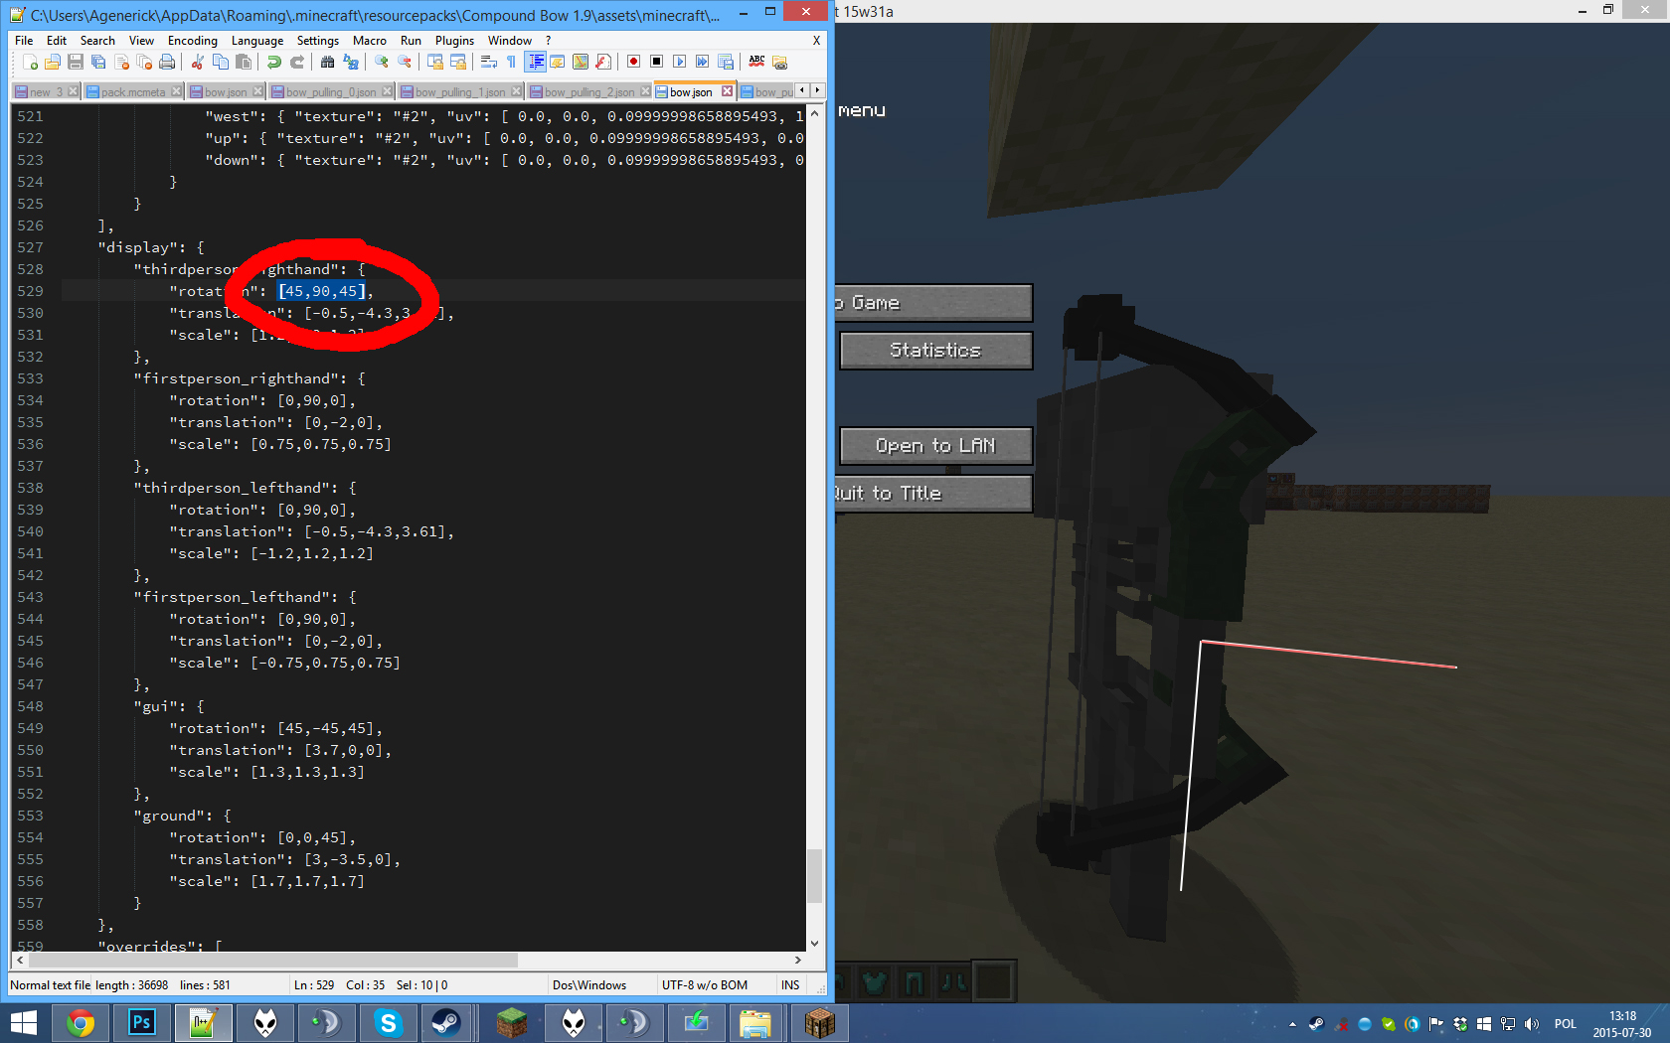The height and width of the screenshot is (1043, 1670).
Task: Click the Stop Recording macro icon
Action: [x=656, y=63]
